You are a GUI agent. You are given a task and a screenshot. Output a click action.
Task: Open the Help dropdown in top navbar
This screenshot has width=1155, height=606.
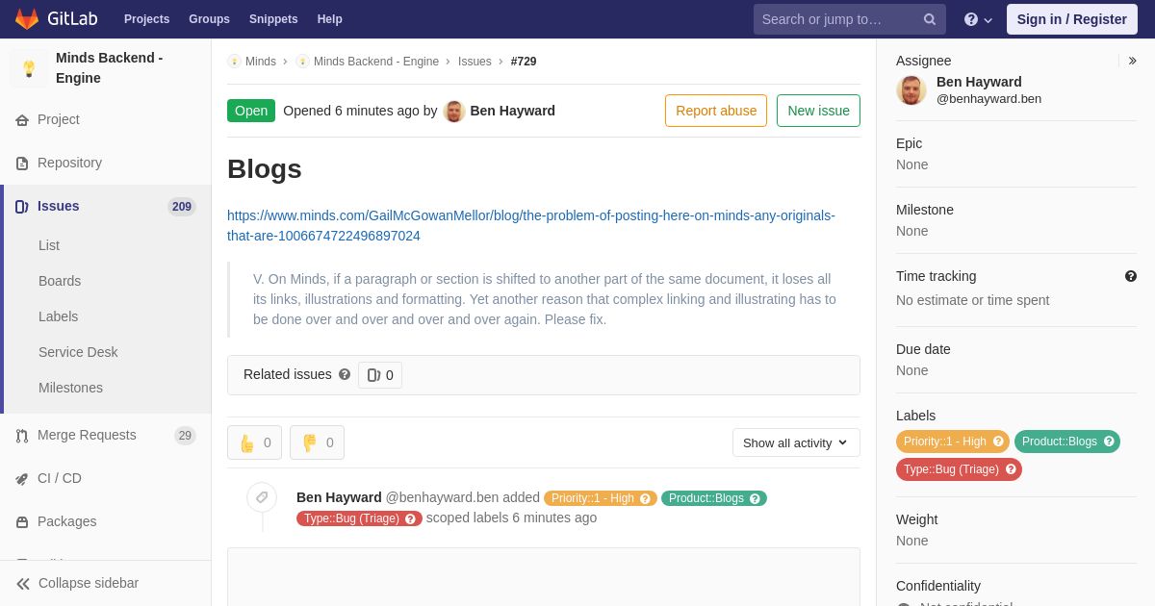point(978,19)
